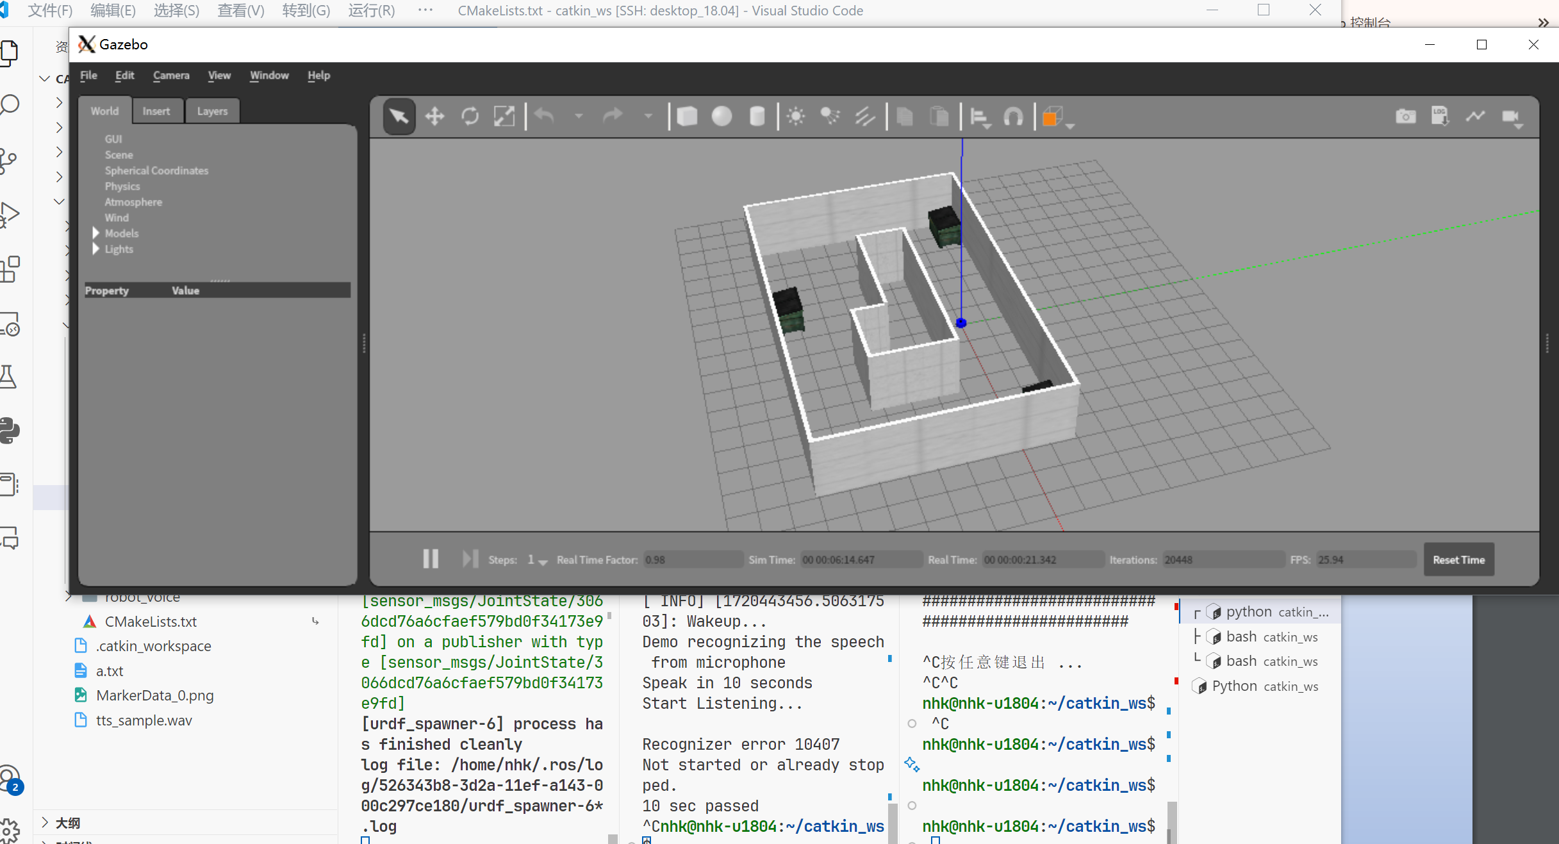Viewport: 1559px width, 844px height.
Task: Add a Point light
Action: click(796, 117)
